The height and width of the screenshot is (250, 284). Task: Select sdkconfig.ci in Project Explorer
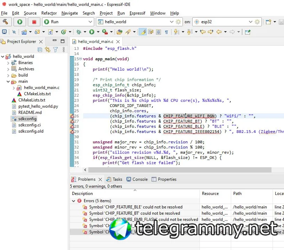click(29, 125)
